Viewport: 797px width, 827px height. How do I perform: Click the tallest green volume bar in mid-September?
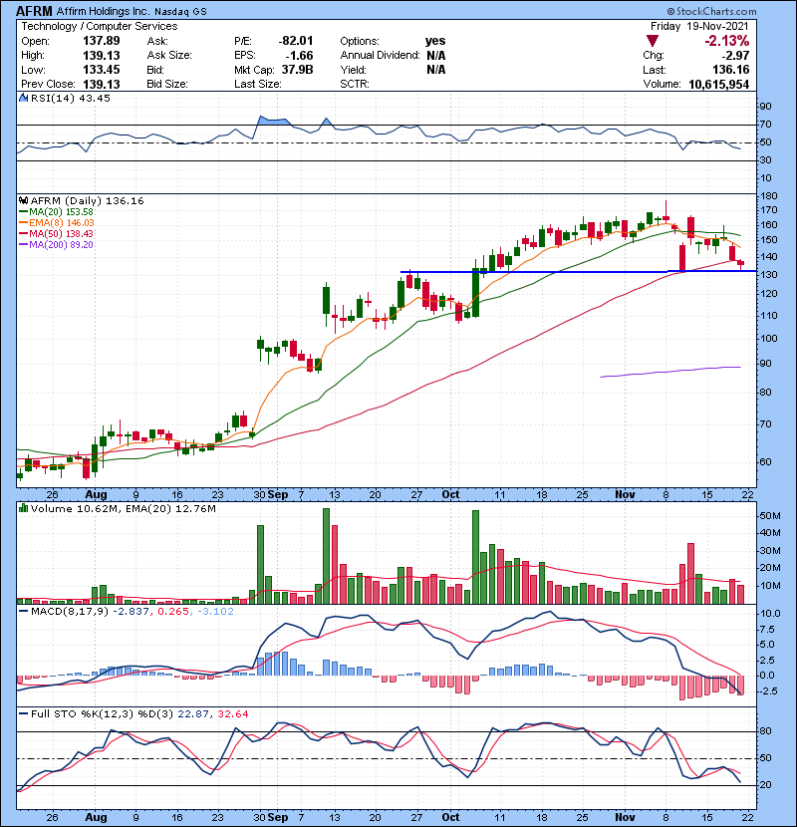click(326, 556)
